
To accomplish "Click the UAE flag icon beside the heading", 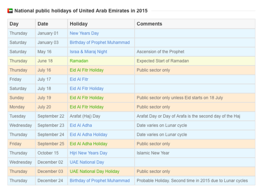I will point(10,11).
